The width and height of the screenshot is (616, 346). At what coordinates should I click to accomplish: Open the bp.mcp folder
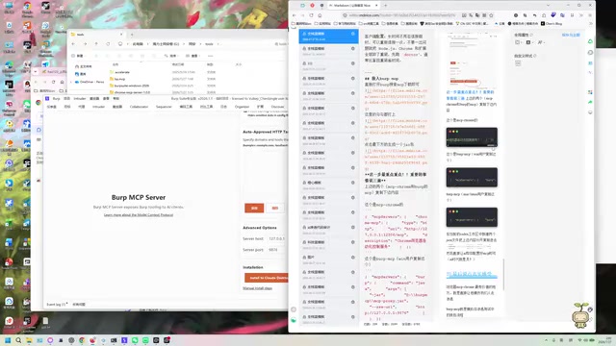119,79
